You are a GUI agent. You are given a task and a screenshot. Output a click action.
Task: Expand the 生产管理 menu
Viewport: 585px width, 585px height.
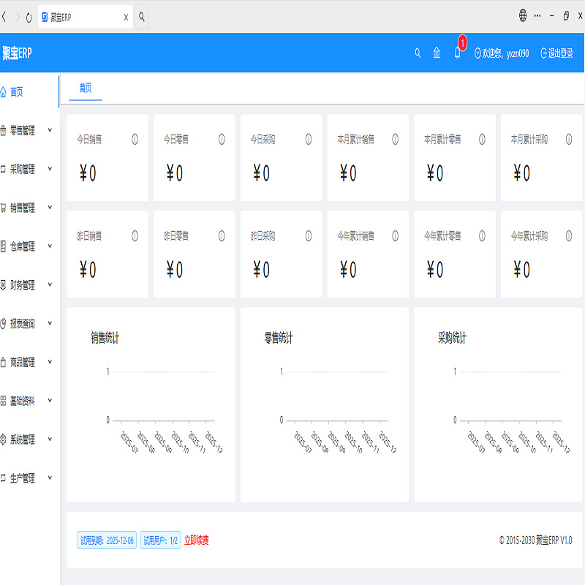[x=49, y=478]
